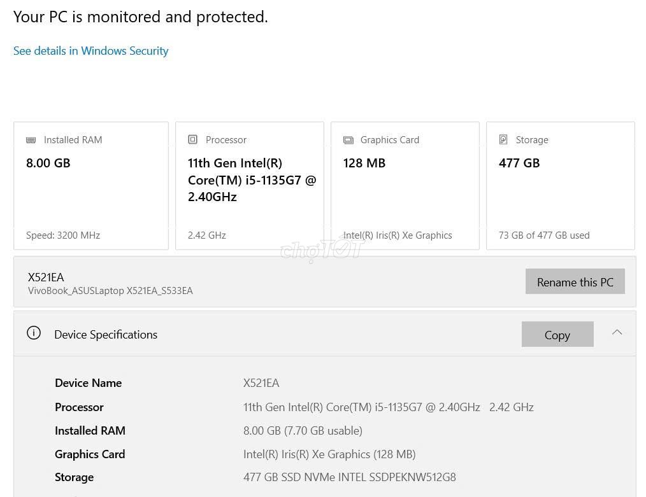646x497 pixels.
Task: Click the X521EA PC name heading
Action: [46, 277]
